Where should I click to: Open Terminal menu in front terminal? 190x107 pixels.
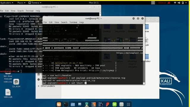(73, 22)
